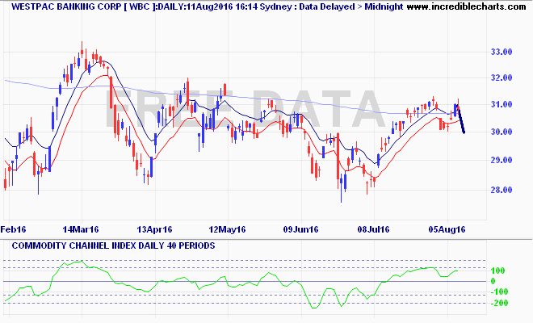Select the 33.00 price axis label
The height and width of the screenshot is (323, 533).
502,52
